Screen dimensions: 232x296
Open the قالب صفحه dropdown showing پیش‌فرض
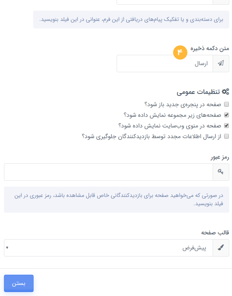point(108,248)
